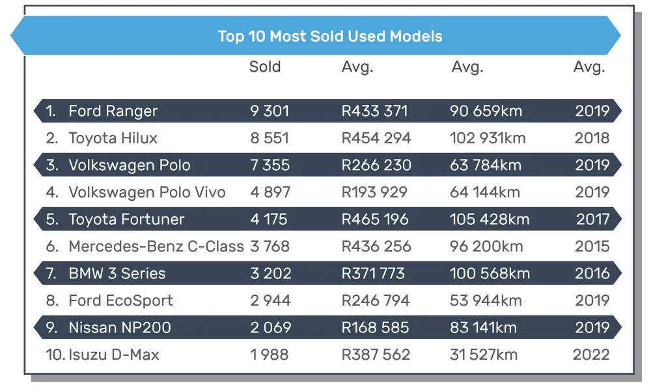Select the R454 294 average price
Image resolution: width=651 pixels, height=391 pixels.
tap(376, 138)
